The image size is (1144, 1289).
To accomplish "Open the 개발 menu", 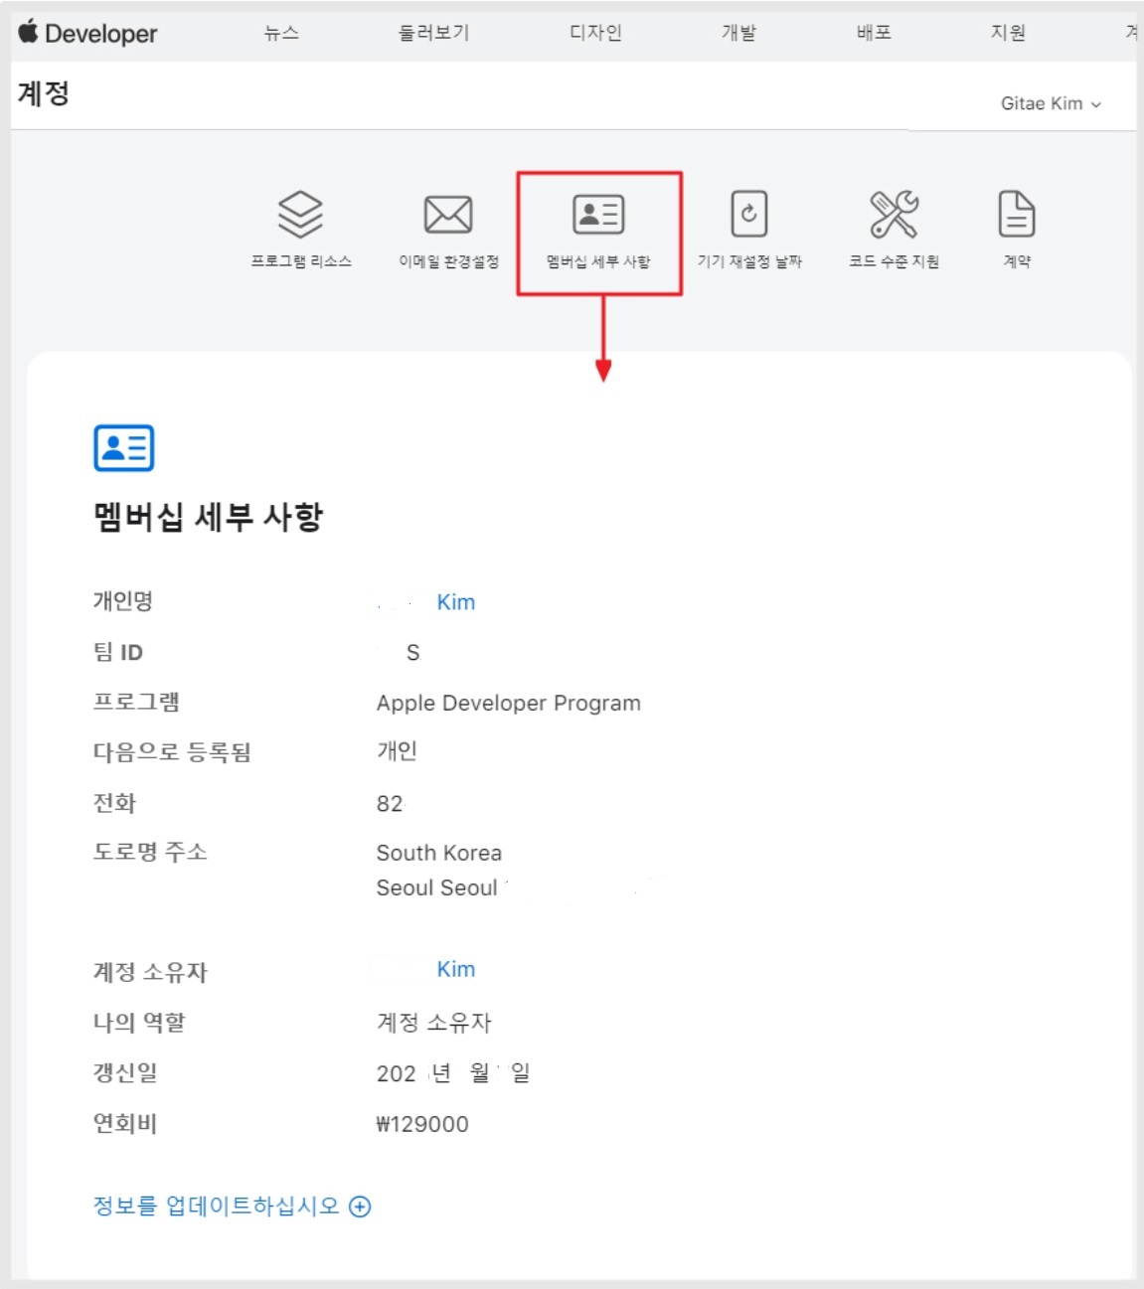I will (x=738, y=33).
